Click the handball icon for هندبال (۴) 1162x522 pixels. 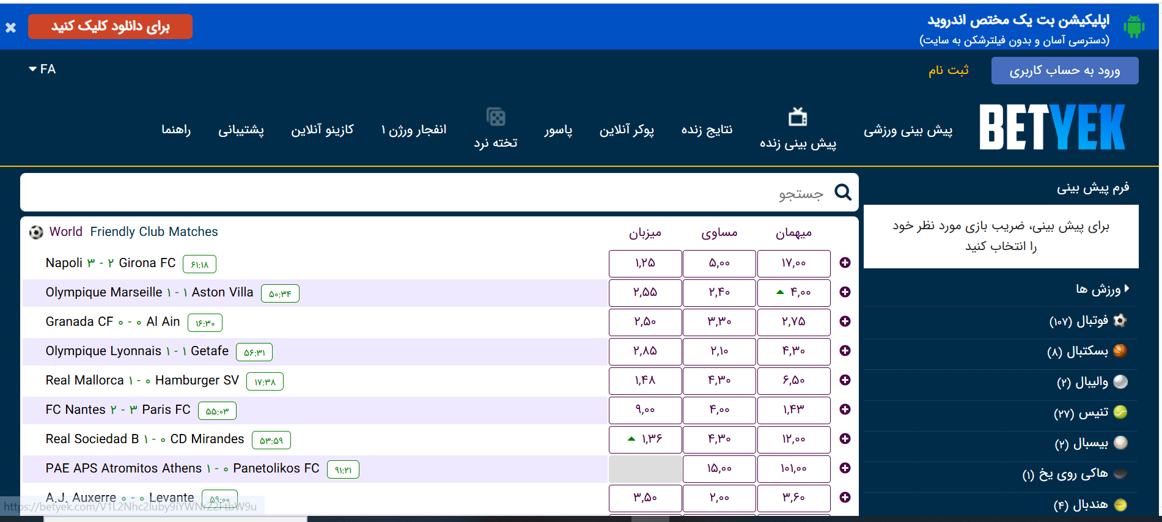tap(1120, 505)
